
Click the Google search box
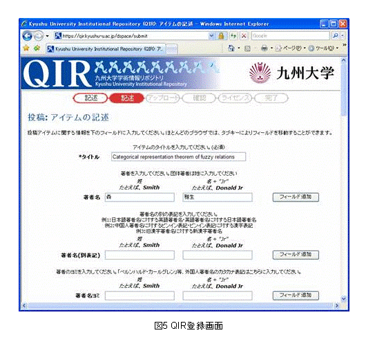[290, 36]
